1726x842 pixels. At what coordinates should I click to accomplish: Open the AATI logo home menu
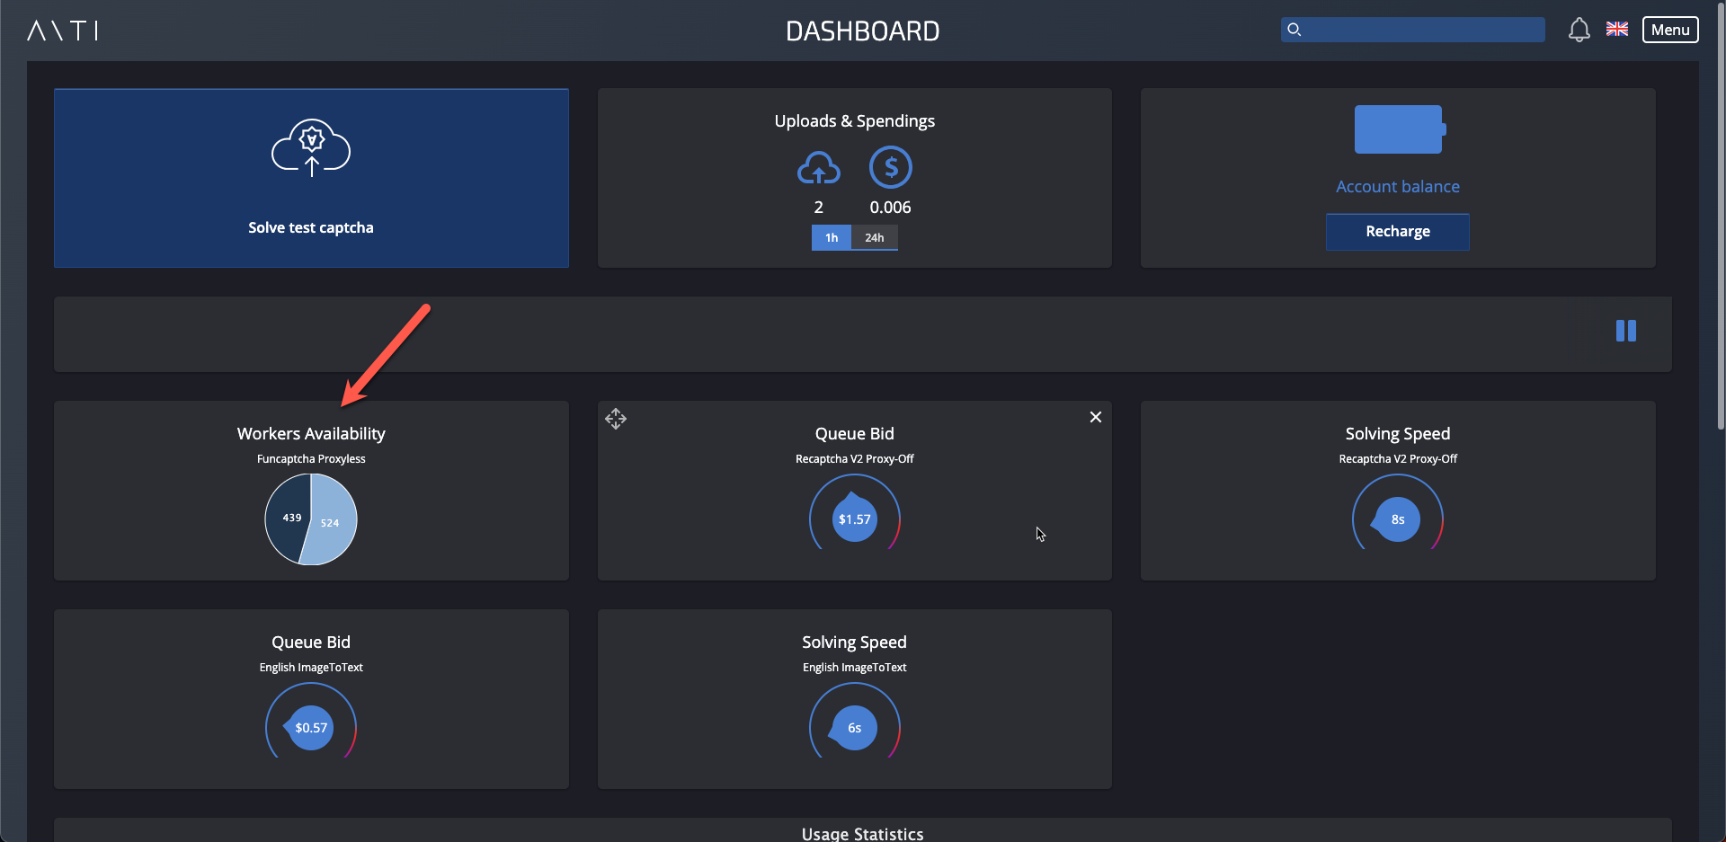click(61, 30)
